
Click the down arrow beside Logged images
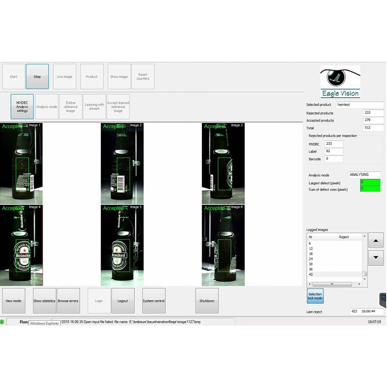click(x=376, y=258)
